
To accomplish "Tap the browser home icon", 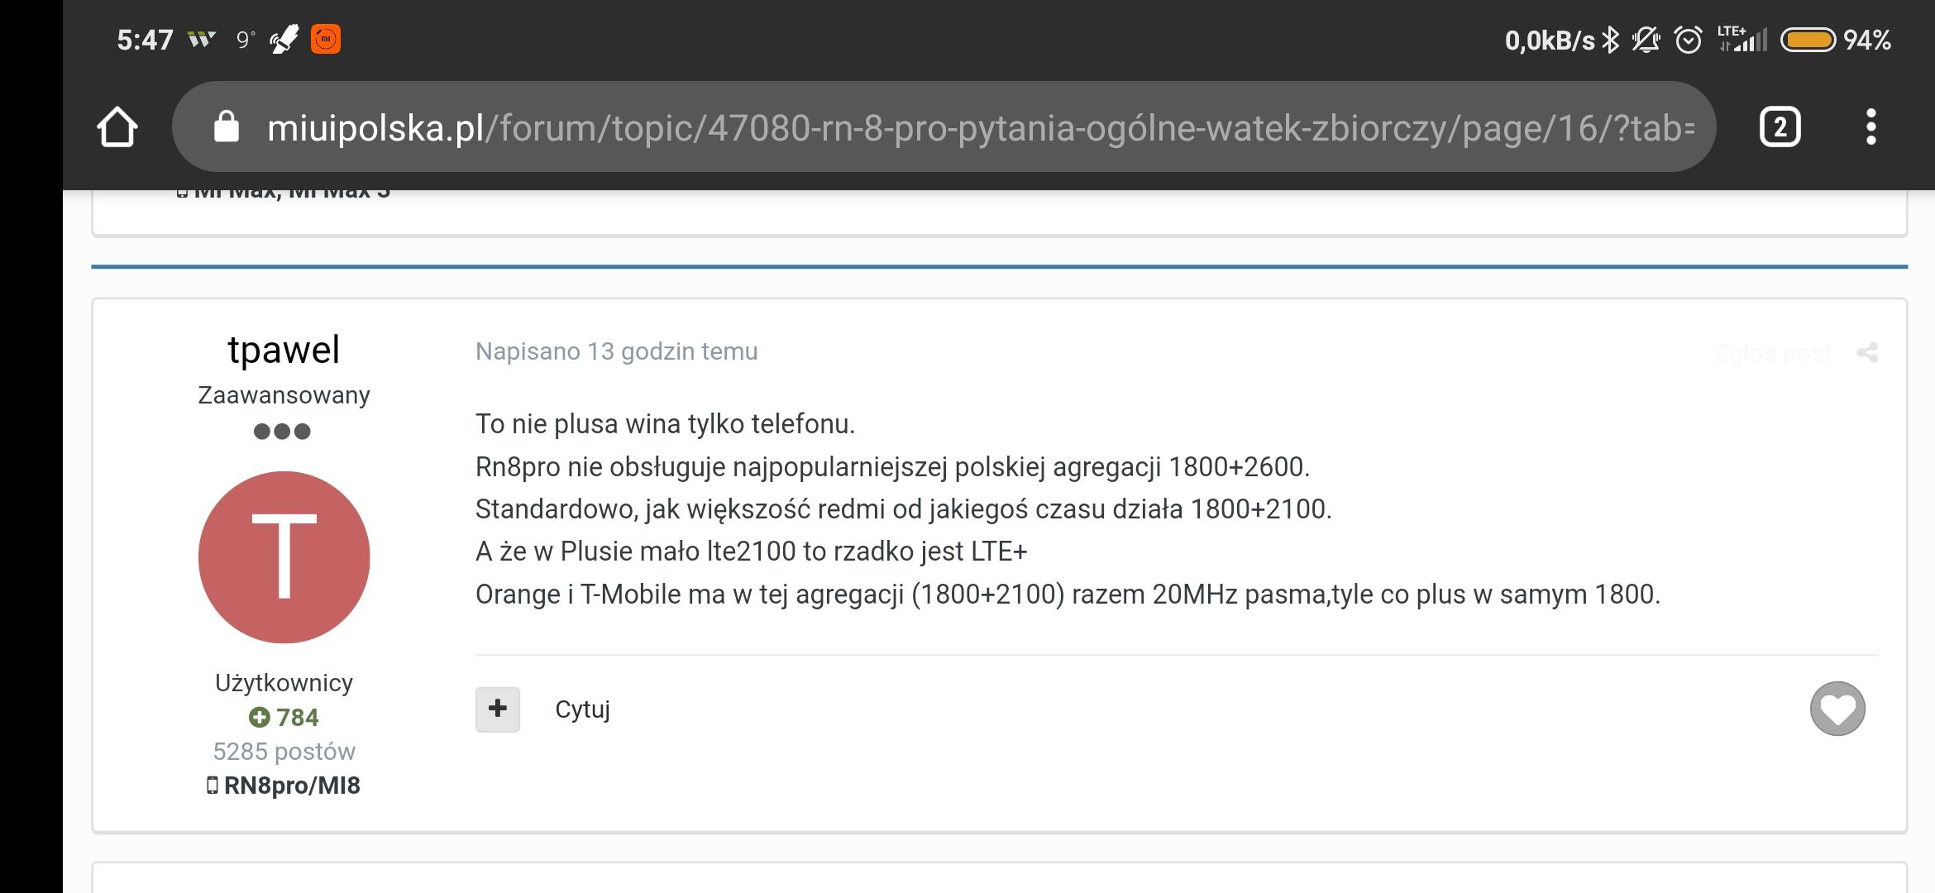I will [117, 127].
